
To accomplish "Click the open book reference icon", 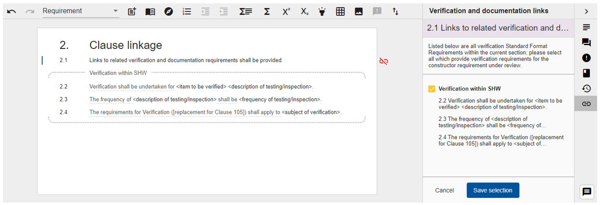I will point(150,12).
